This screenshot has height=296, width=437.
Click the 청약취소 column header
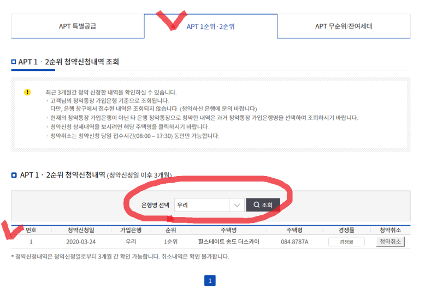[x=390, y=230]
